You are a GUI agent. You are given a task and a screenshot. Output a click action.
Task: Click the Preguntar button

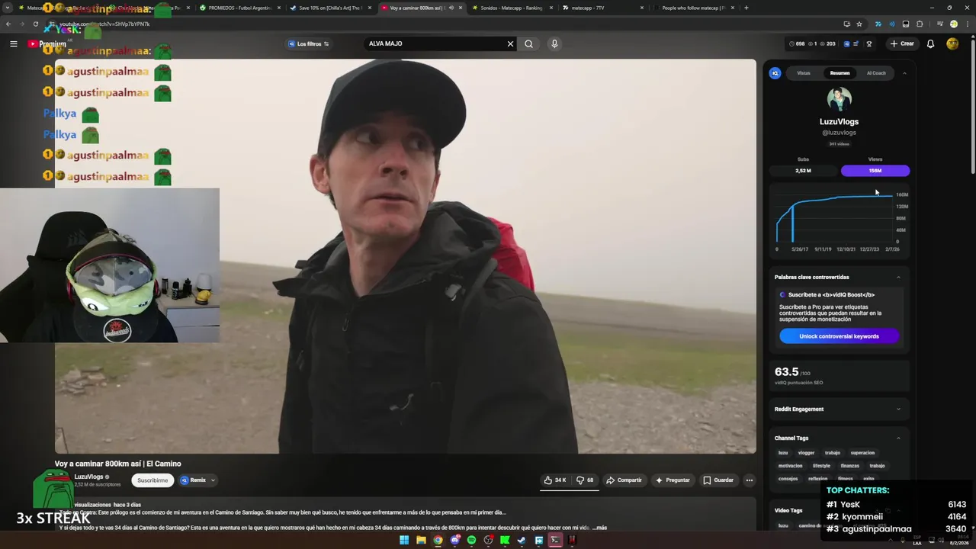(673, 480)
